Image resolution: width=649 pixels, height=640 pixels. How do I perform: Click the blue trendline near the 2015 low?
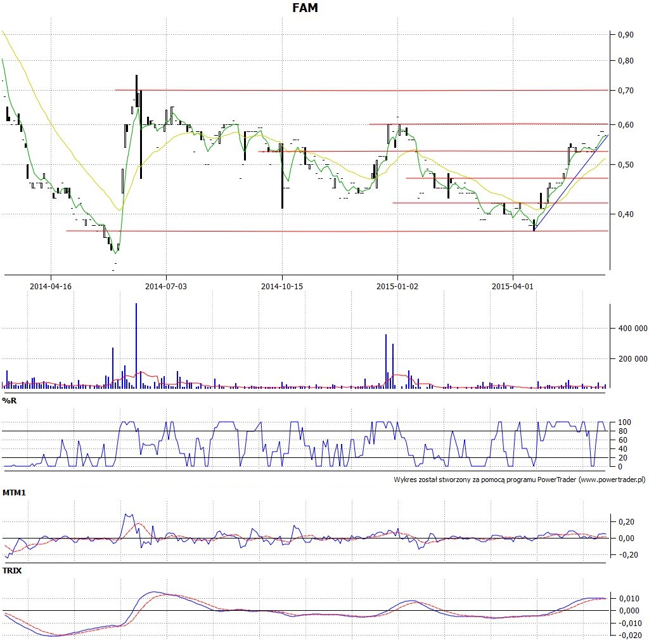[571, 183]
